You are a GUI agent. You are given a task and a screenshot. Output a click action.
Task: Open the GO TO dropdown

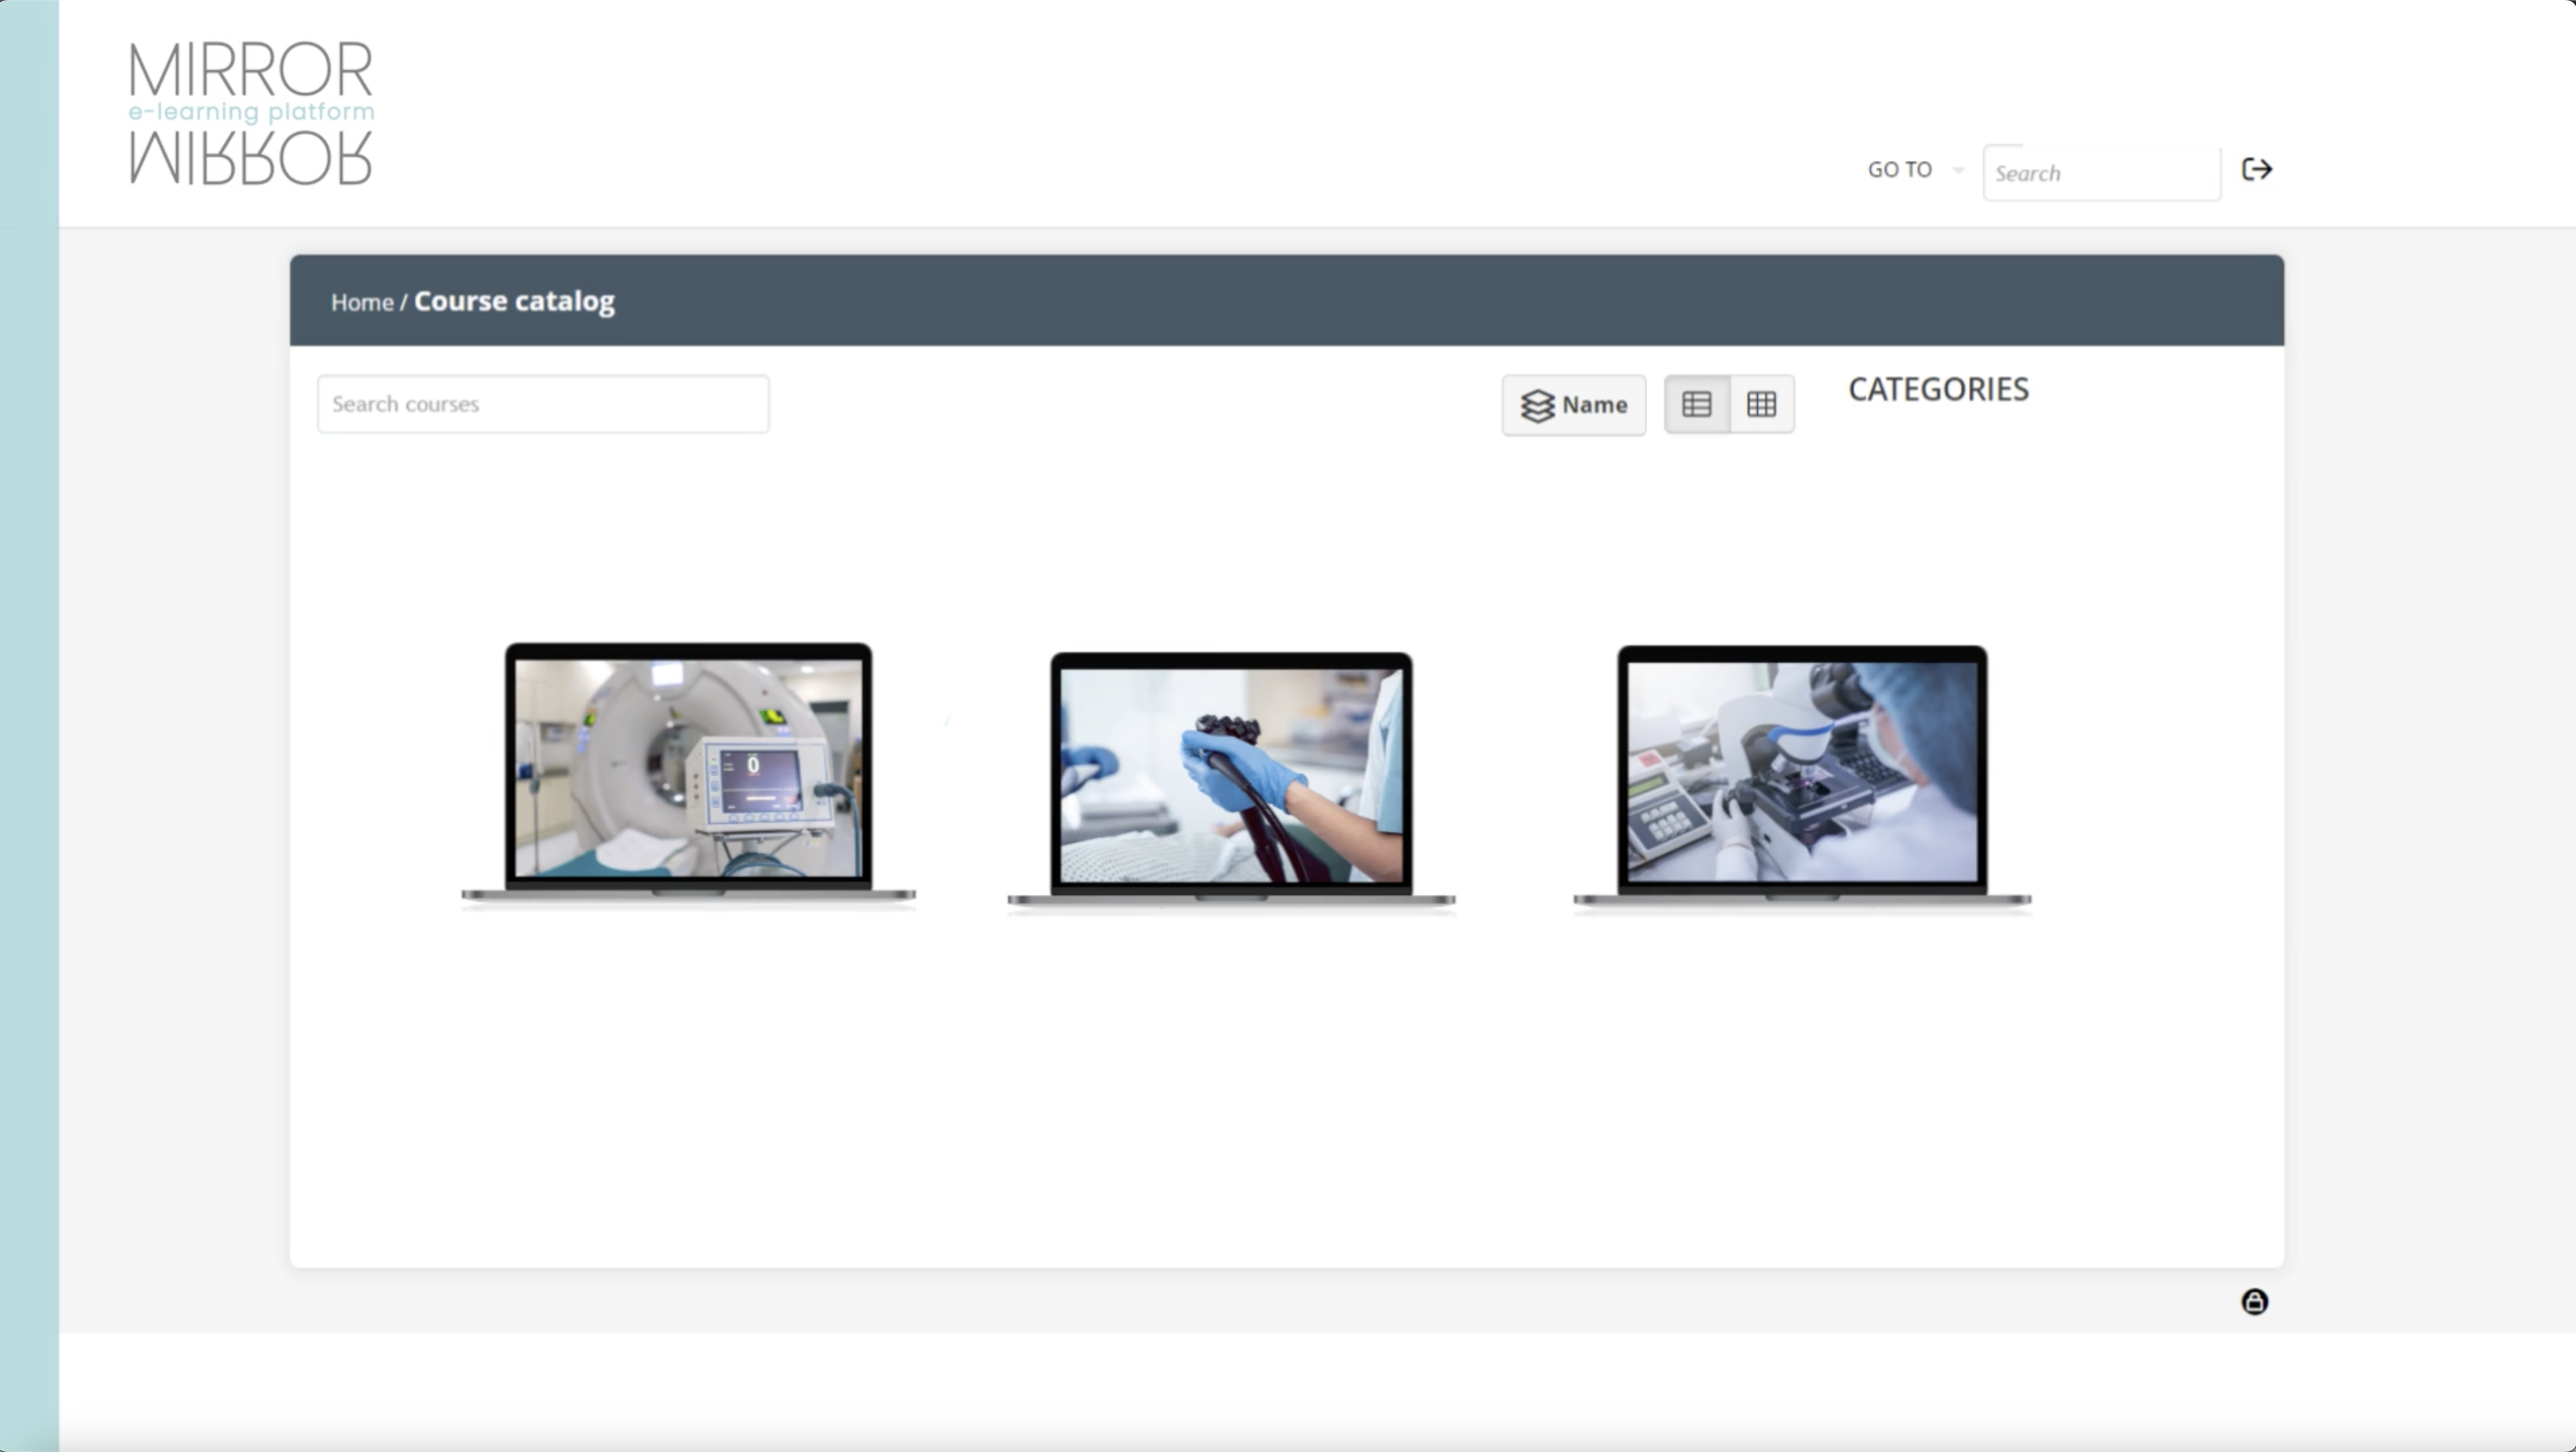(1900, 170)
